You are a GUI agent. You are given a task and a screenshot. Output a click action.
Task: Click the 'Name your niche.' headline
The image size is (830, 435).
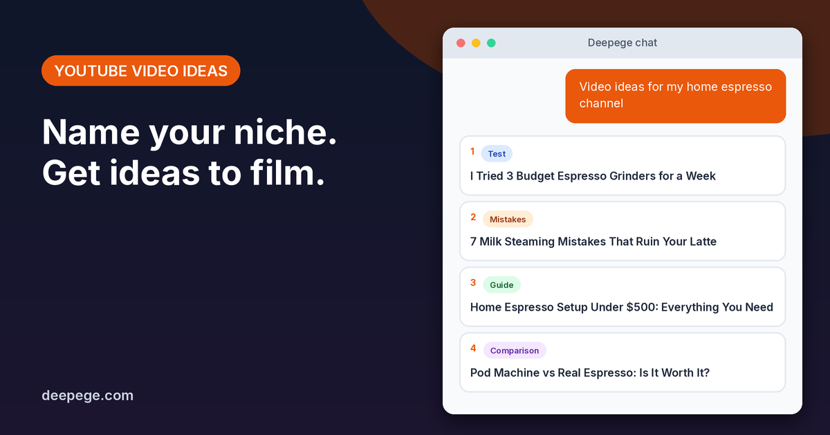coord(190,133)
